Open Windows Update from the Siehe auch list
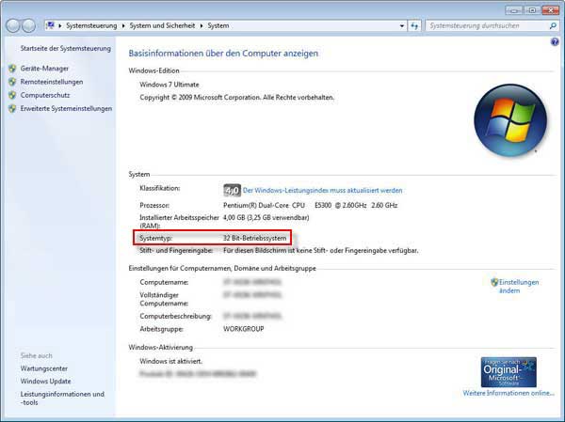This screenshot has height=422, width=565. pyautogui.click(x=45, y=381)
